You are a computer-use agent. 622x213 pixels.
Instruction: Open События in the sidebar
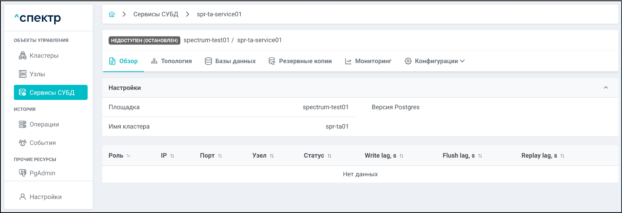point(42,143)
